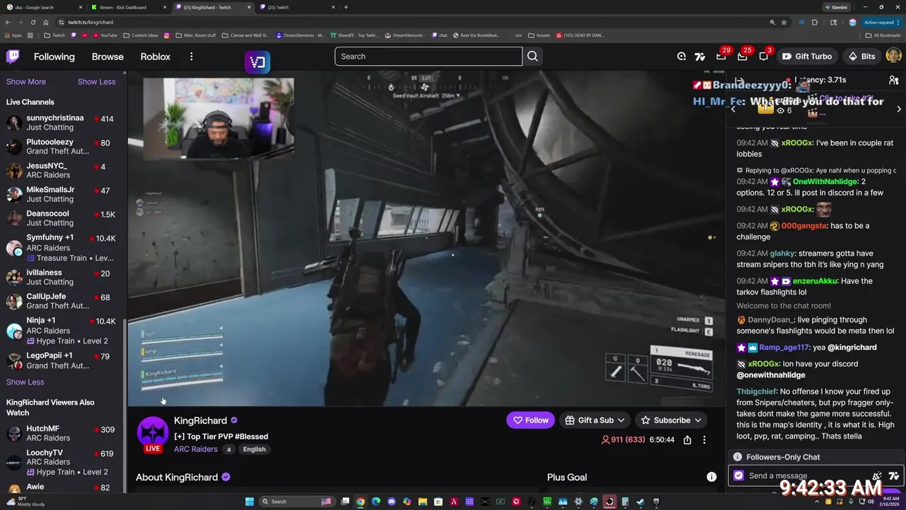This screenshot has width=906, height=510.
Task: Open Chrome from the taskbar
Action: coord(360,501)
